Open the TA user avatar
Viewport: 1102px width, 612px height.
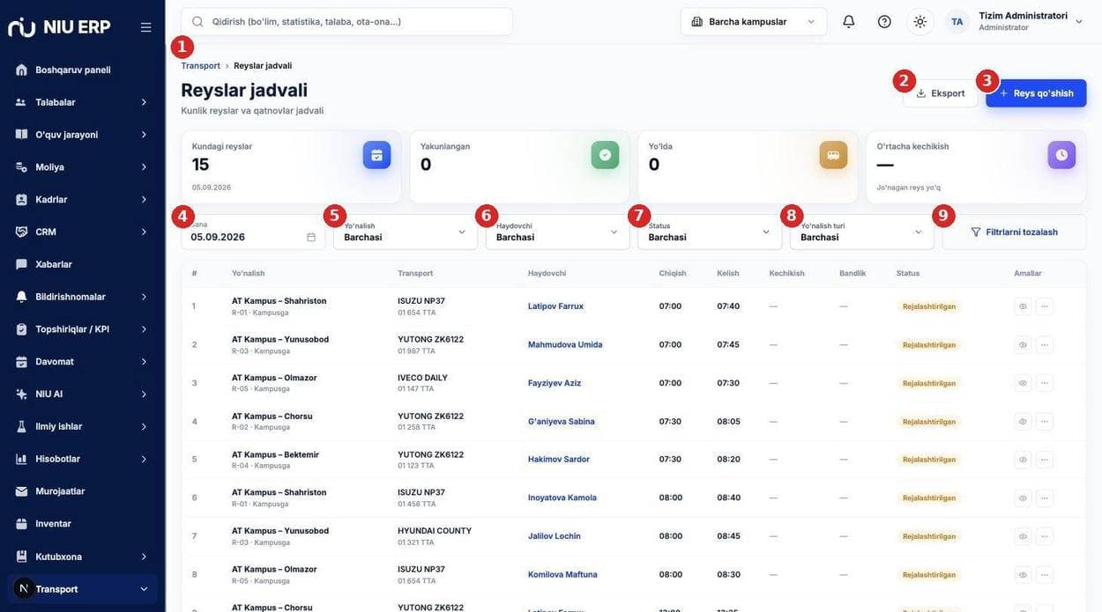click(x=957, y=21)
